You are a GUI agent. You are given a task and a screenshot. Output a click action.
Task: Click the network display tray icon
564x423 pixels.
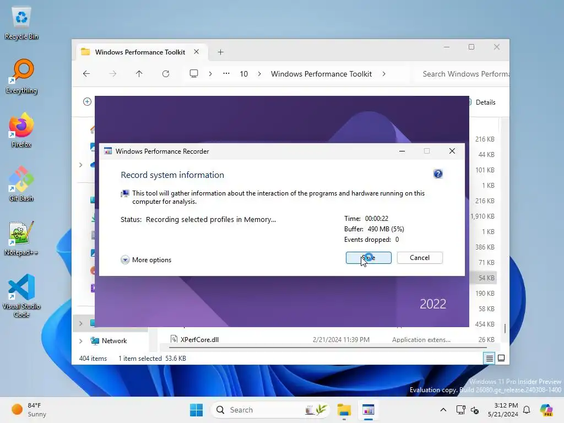[461, 410]
